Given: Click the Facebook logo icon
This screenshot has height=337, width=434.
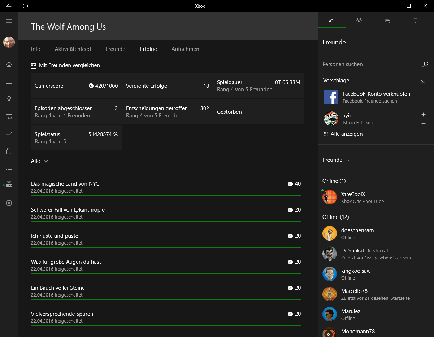Looking at the screenshot, I should tap(331, 97).
